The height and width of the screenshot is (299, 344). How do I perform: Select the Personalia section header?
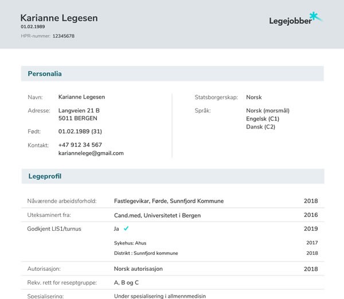(x=45, y=74)
